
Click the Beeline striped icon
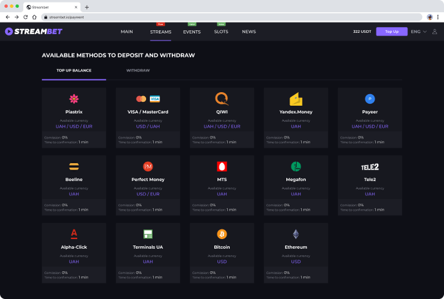(74, 166)
